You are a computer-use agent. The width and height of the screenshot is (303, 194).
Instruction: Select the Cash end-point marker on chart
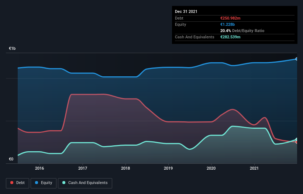297,139
